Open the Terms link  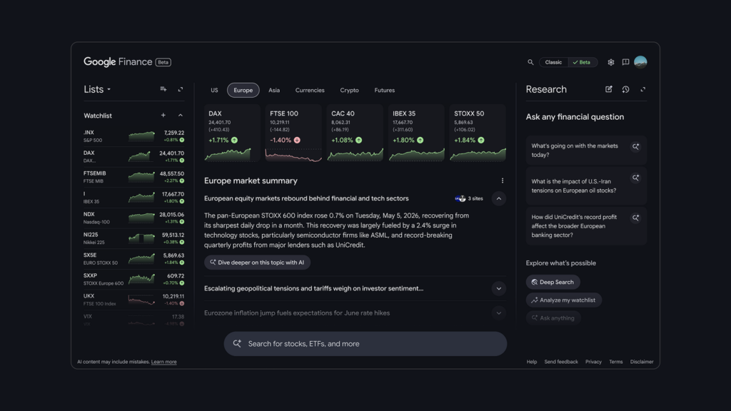[616, 362]
